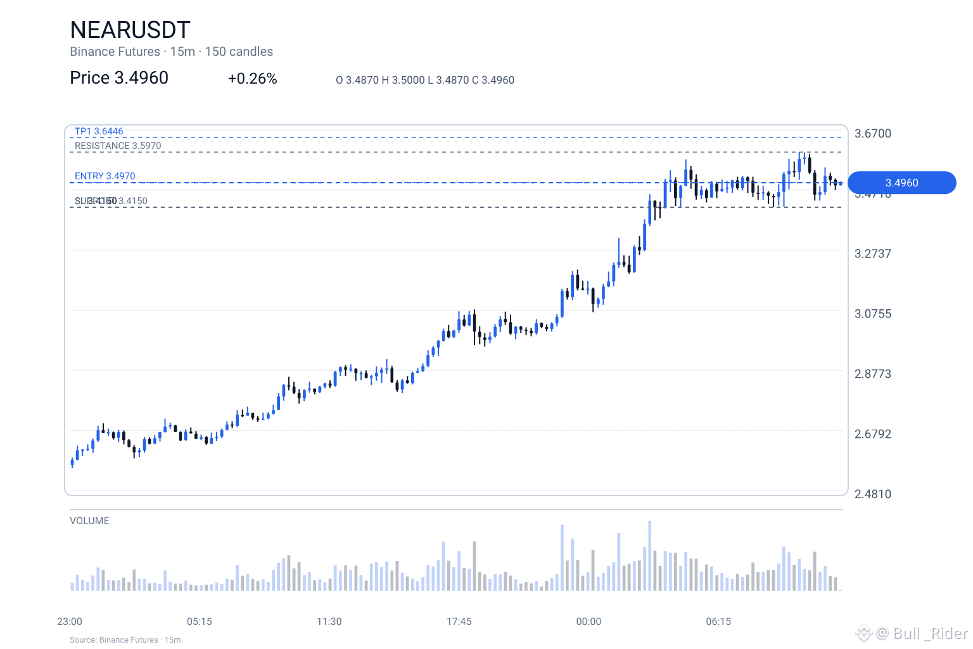Select the RESISTANCE 3.5970 label
This screenshot has height=649, width=973.
[x=118, y=146]
